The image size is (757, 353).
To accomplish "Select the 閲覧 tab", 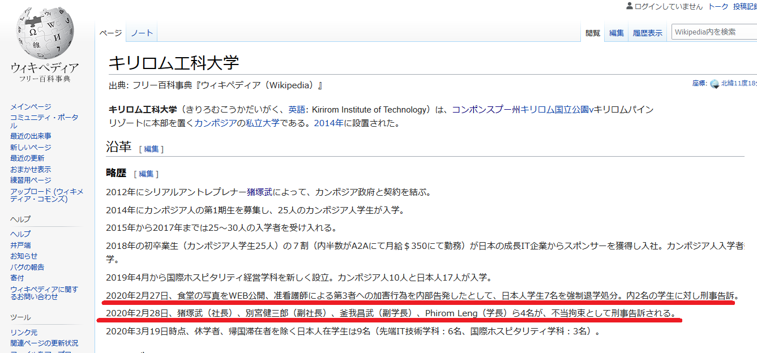I will click(x=593, y=33).
